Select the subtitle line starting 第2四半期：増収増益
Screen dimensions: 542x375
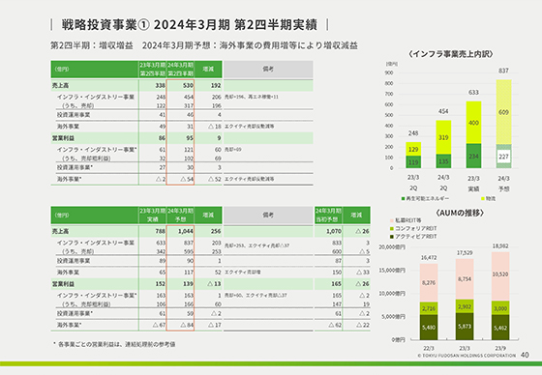204,45
